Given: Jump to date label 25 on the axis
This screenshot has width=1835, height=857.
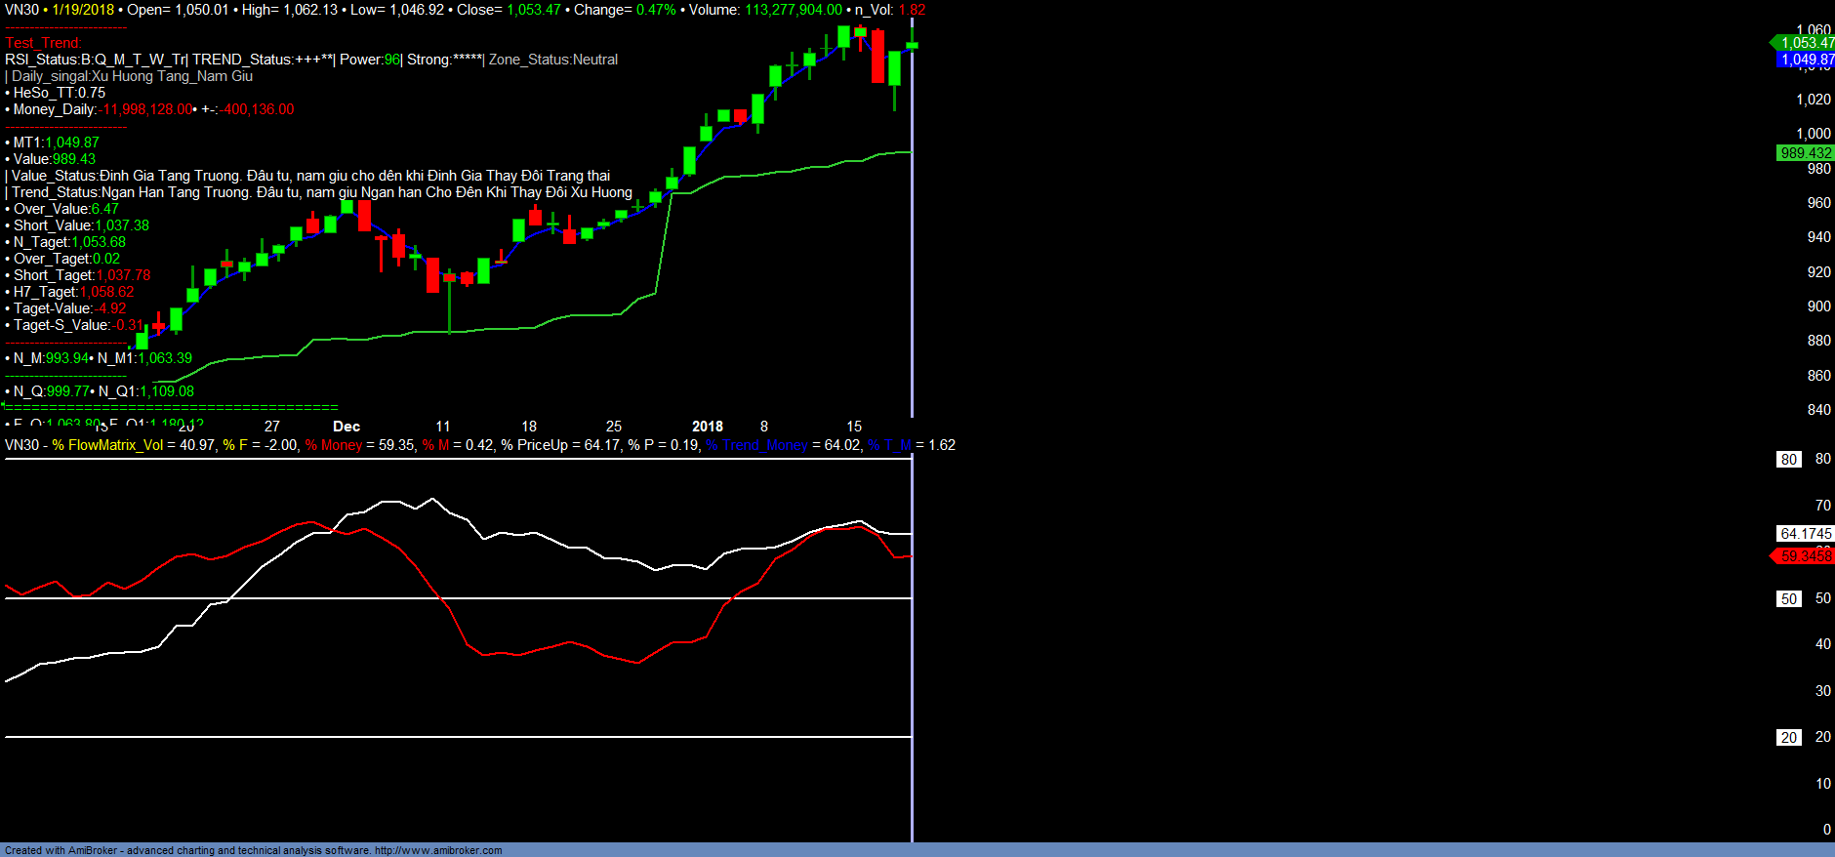Looking at the screenshot, I should (x=614, y=427).
